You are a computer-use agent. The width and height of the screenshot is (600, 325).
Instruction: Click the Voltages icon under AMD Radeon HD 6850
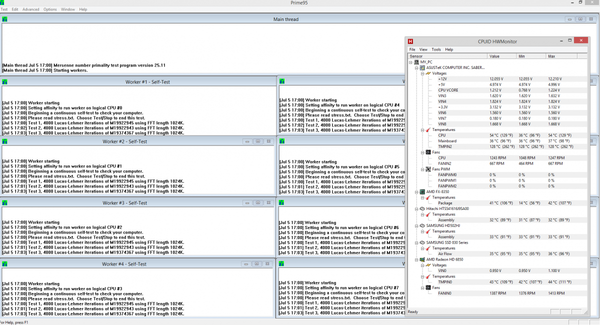(x=428, y=265)
